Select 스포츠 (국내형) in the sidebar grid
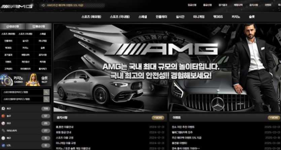 click(x=26, y=34)
